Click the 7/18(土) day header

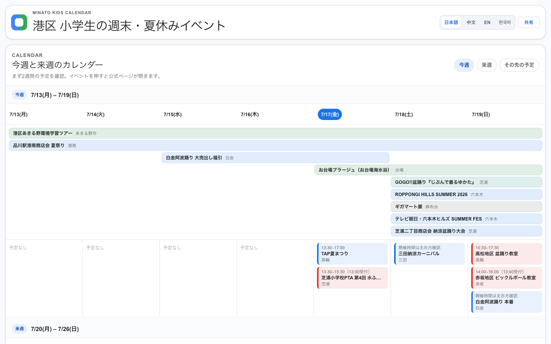[404, 115]
